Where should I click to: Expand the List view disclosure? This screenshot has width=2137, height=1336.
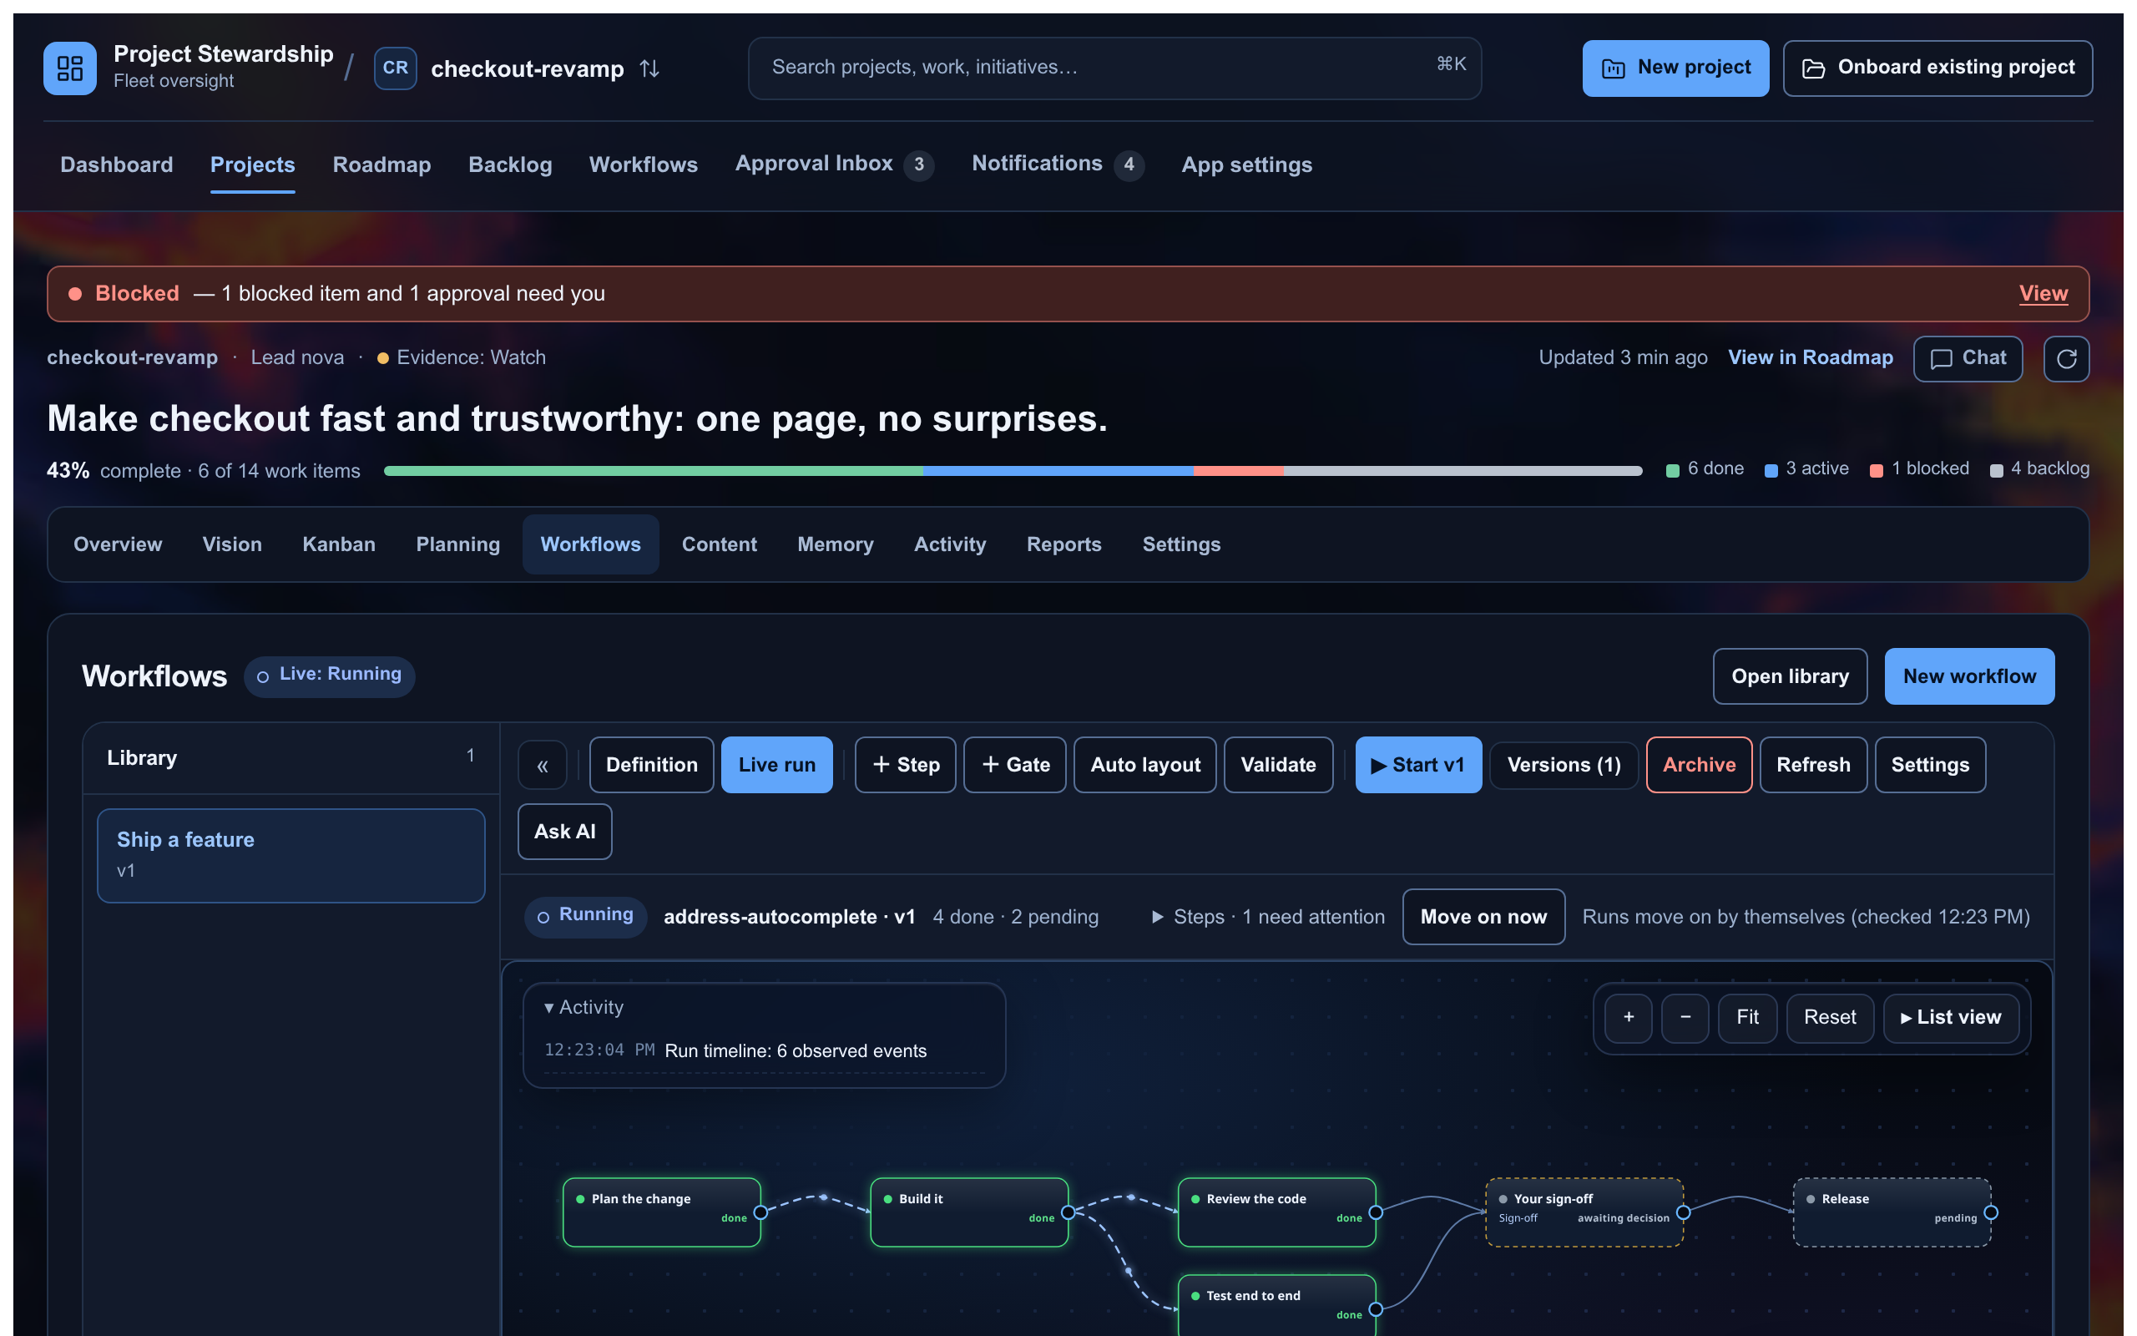click(x=1951, y=1018)
